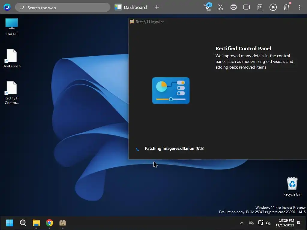Open the notification bell in tray
The image size is (307, 230).
[299, 223]
